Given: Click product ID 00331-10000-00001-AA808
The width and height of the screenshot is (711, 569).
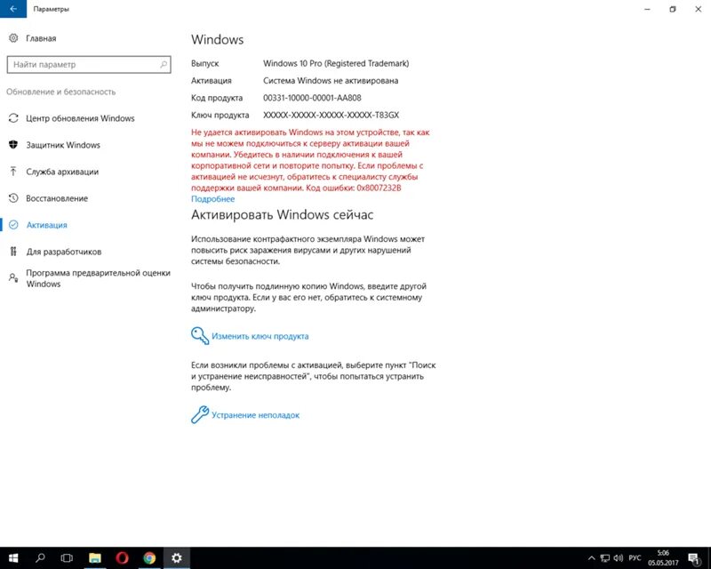Looking at the screenshot, I should point(312,98).
